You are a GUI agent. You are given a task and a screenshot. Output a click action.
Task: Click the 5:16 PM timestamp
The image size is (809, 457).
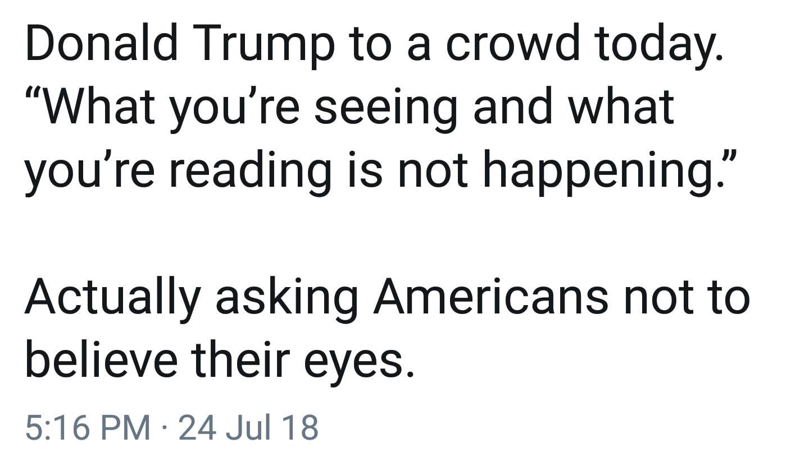[88, 427]
